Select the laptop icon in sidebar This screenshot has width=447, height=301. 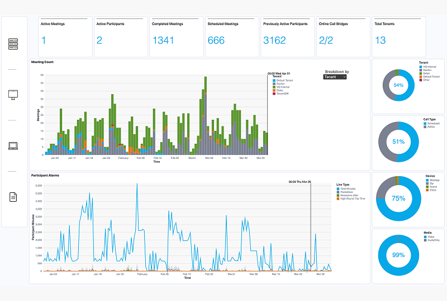(14, 146)
